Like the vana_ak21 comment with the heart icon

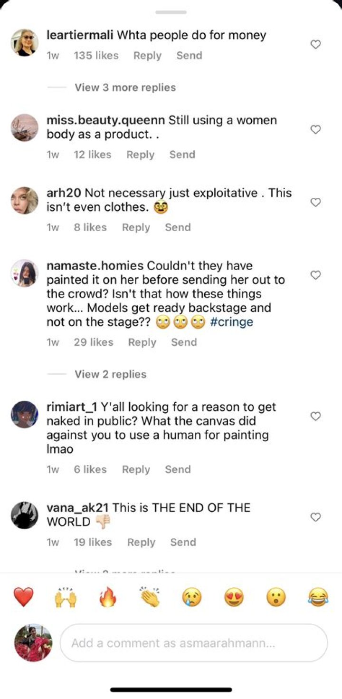pos(315,517)
